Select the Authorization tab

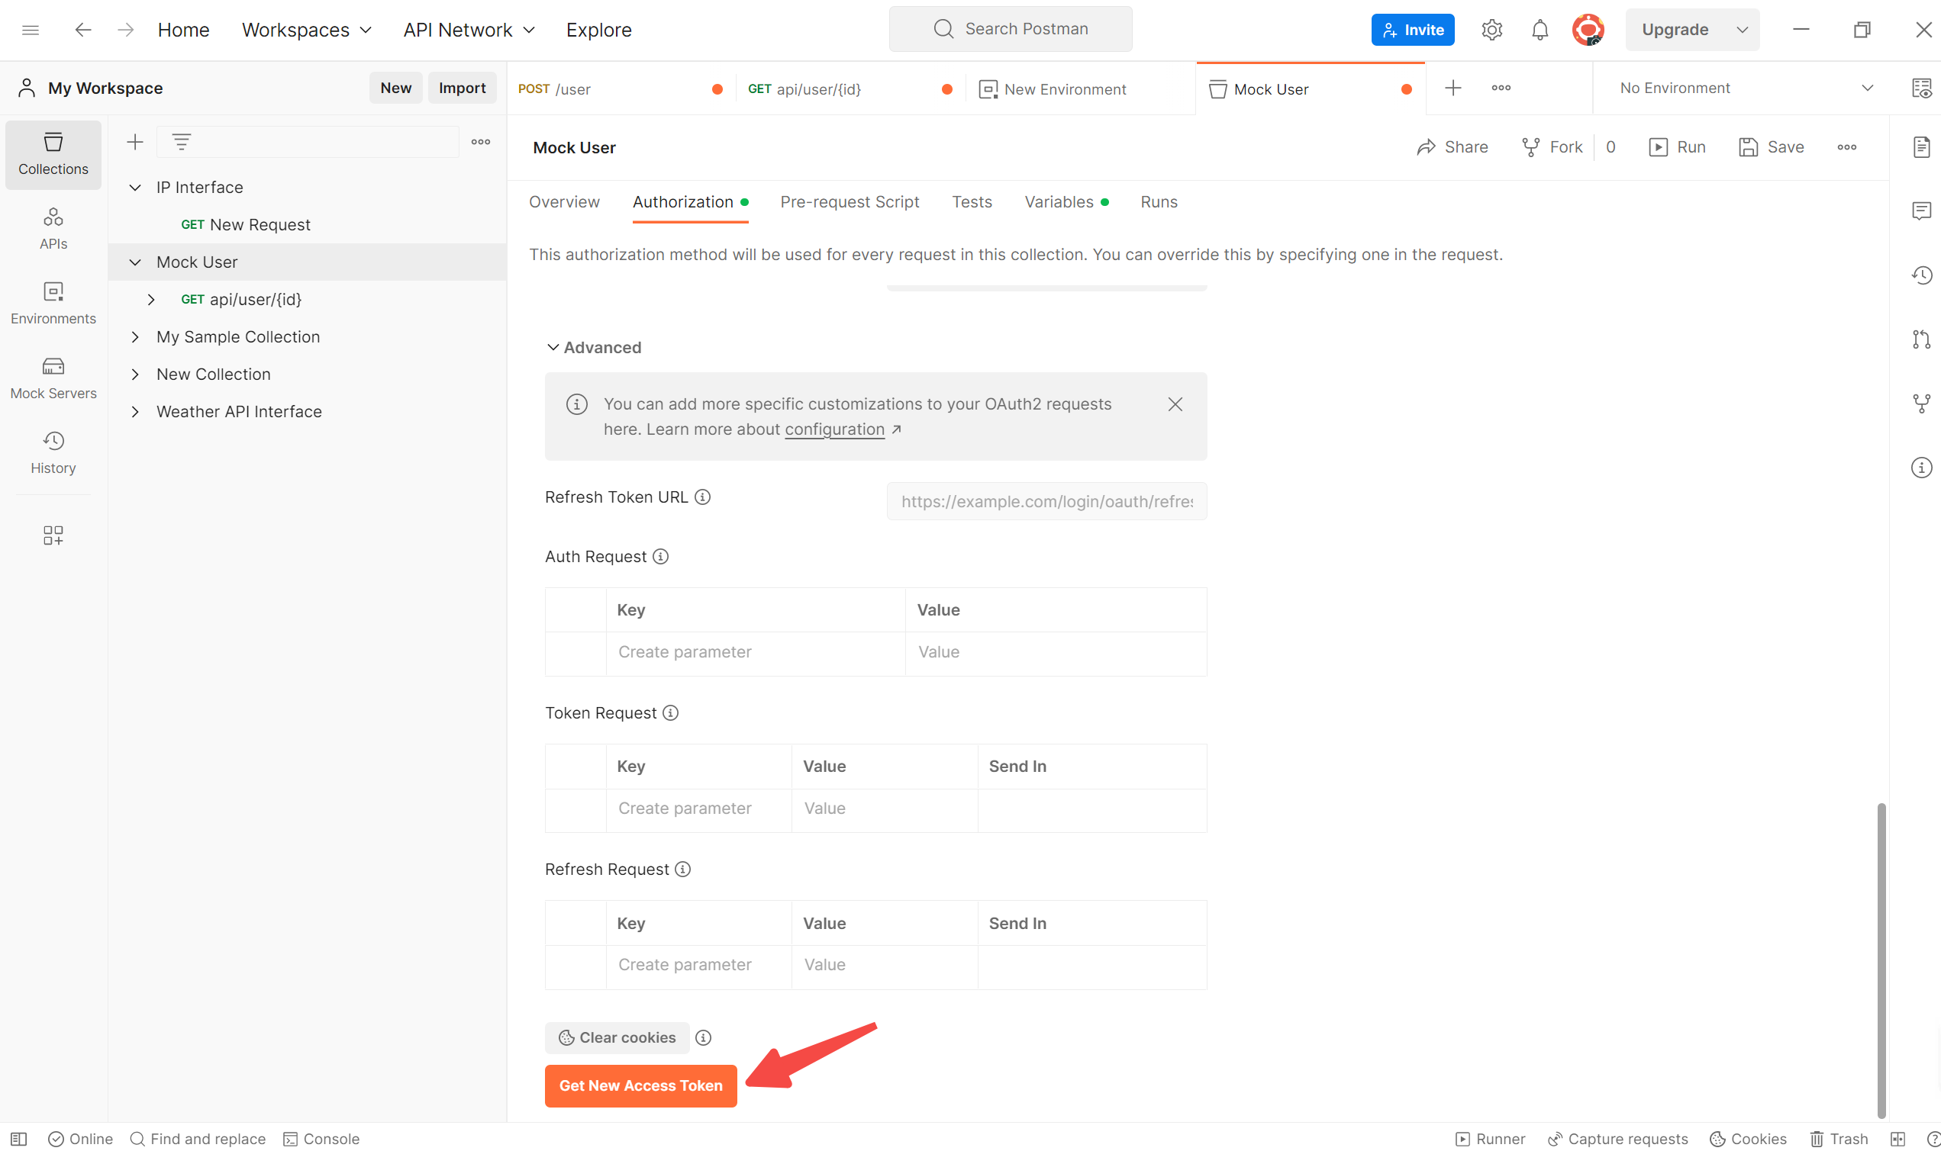point(682,201)
